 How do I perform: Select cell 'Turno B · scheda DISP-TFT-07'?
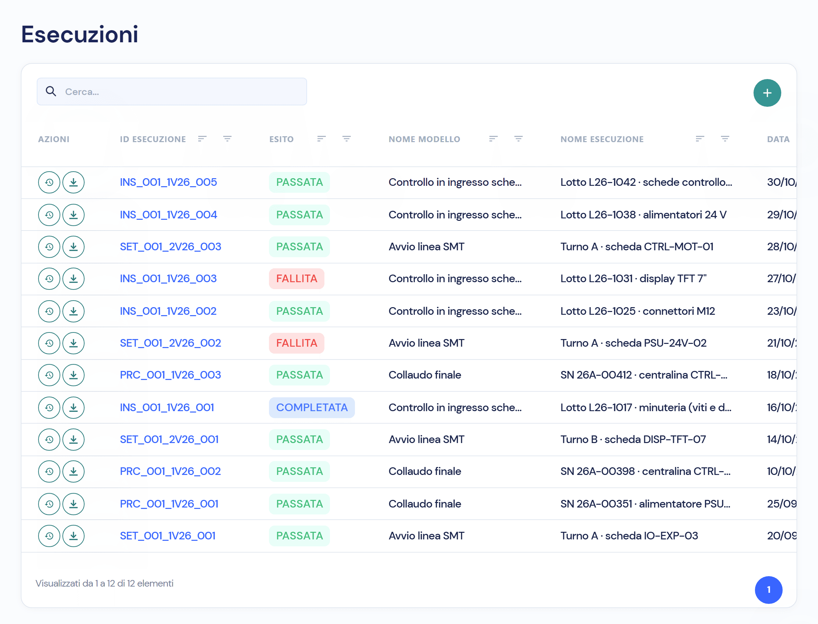[x=633, y=440]
